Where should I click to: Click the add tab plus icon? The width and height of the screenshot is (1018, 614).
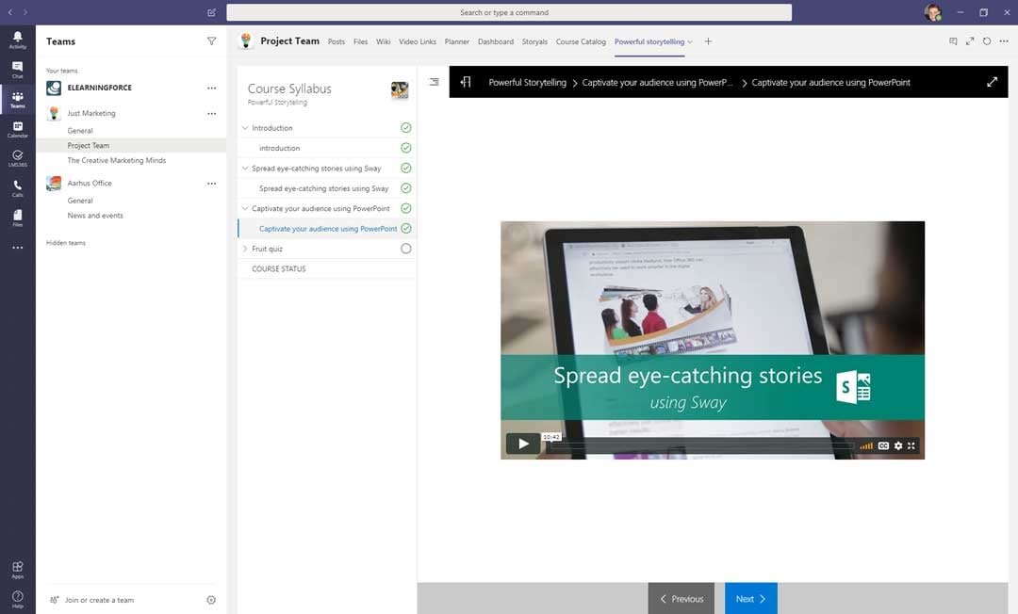click(708, 41)
